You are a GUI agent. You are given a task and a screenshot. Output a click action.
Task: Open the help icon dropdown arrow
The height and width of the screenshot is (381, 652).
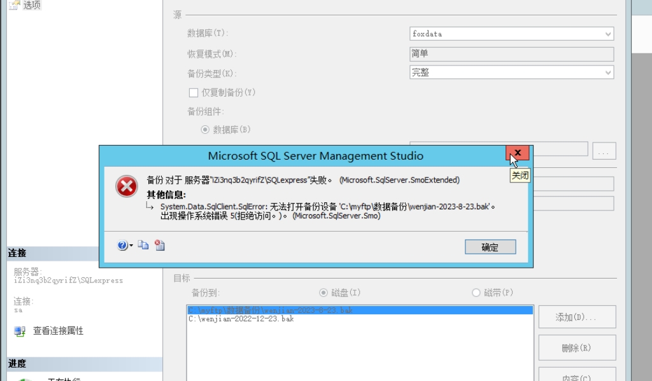point(131,246)
